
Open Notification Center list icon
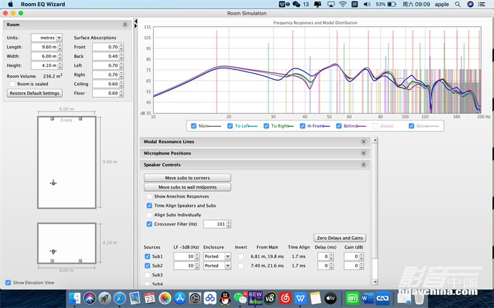pyautogui.click(x=482, y=4)
